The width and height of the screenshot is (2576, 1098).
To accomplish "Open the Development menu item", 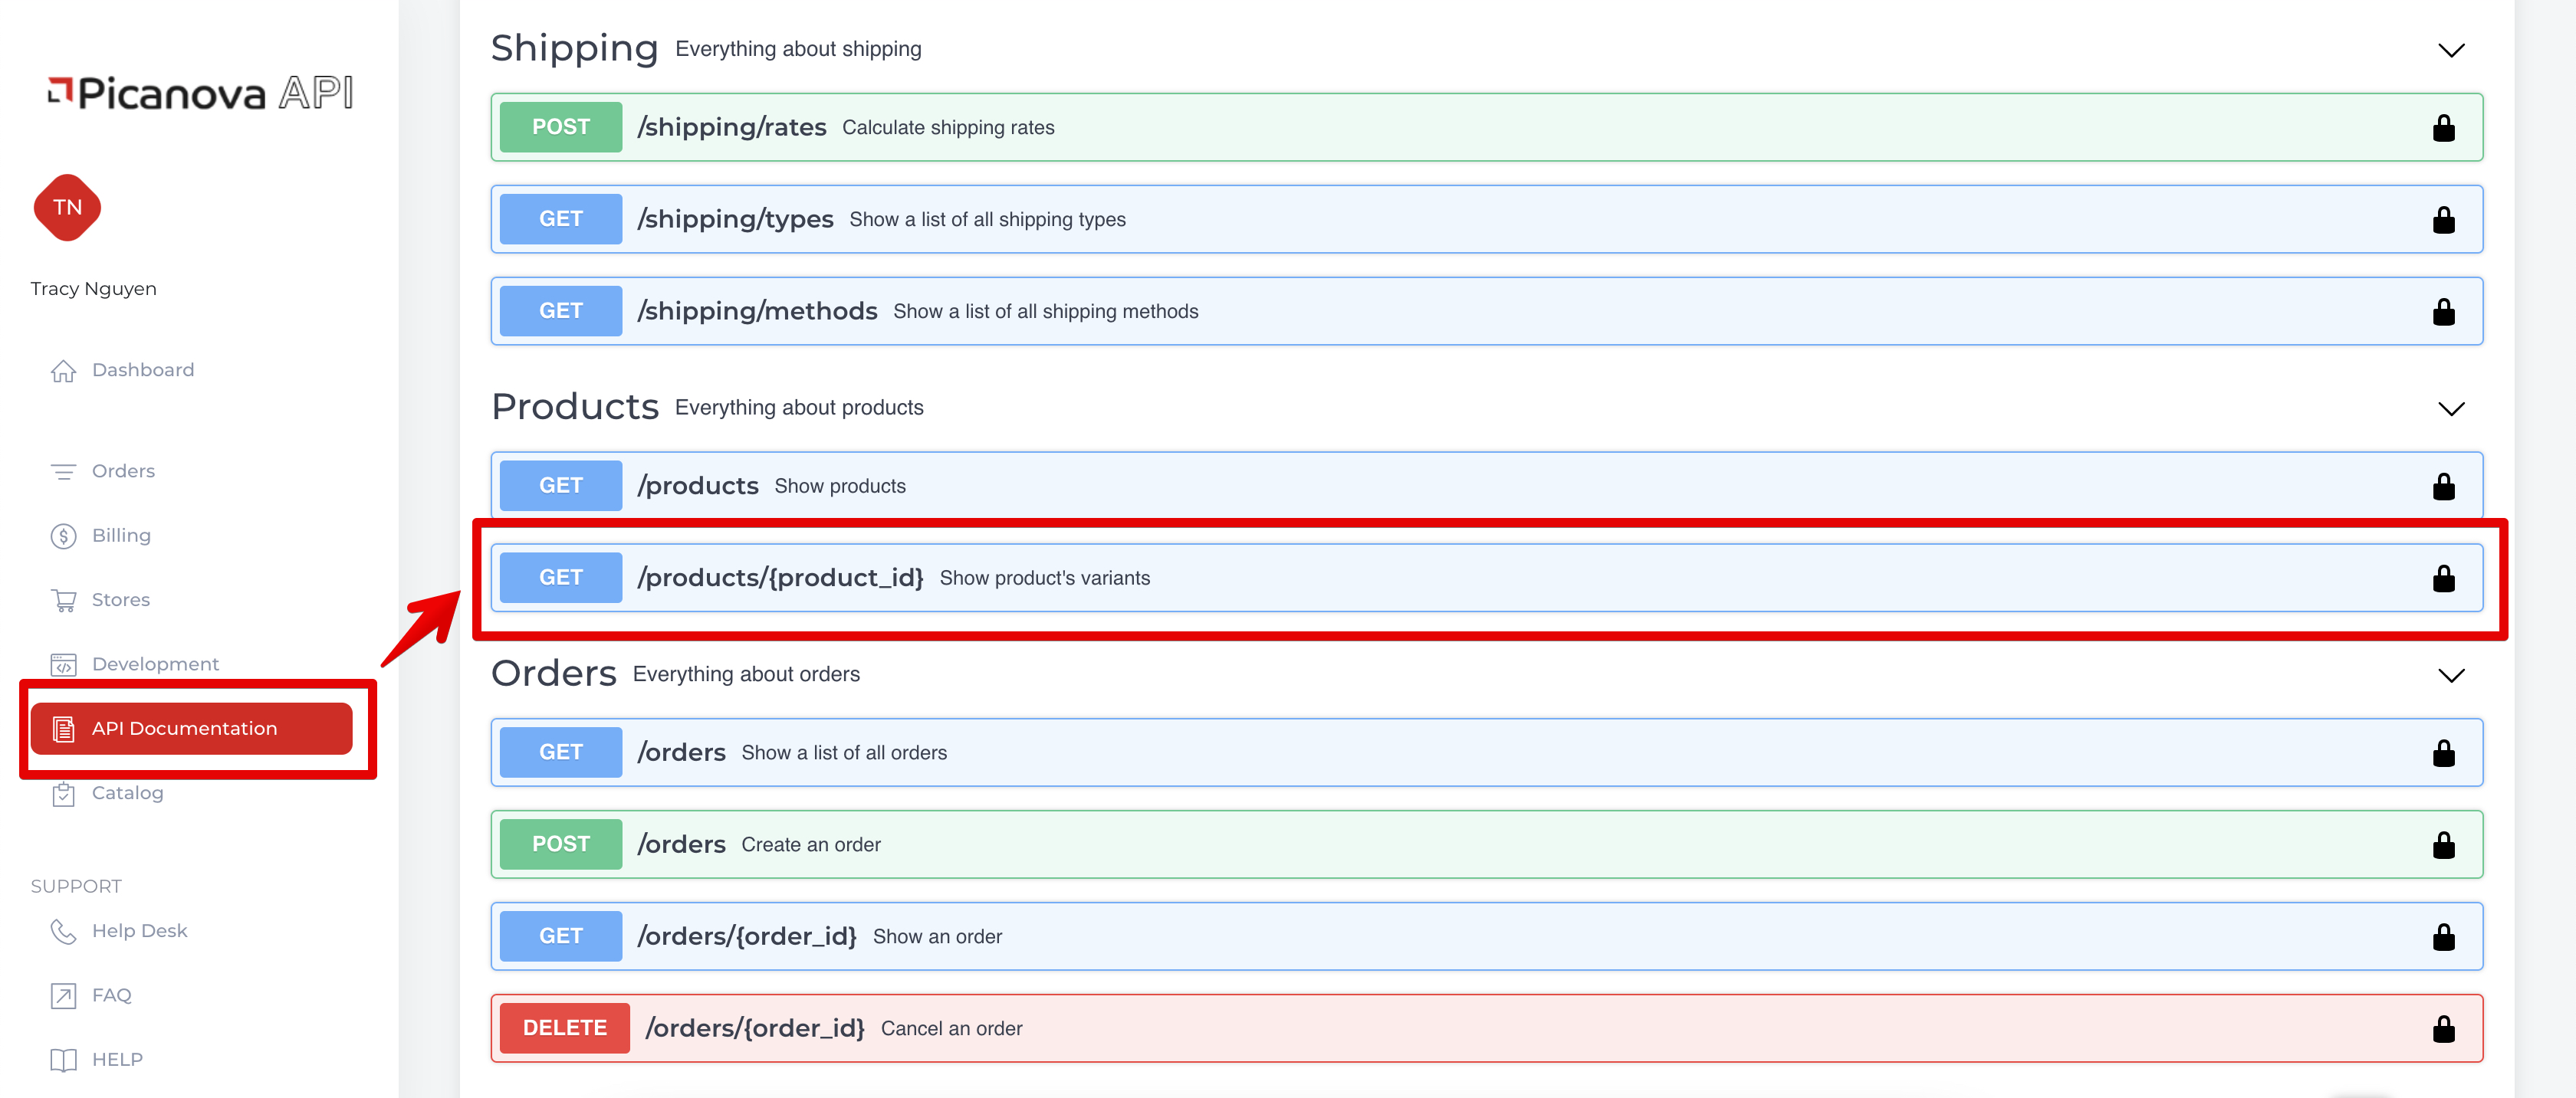I will click(154, 664).
